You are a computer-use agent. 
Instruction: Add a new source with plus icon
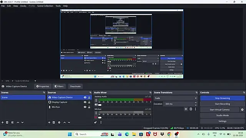tap(49, 122)
